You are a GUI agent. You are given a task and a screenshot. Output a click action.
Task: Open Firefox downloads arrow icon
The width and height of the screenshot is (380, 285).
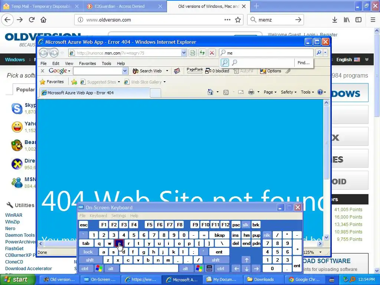pyautogui.click(x=335, y=20)
